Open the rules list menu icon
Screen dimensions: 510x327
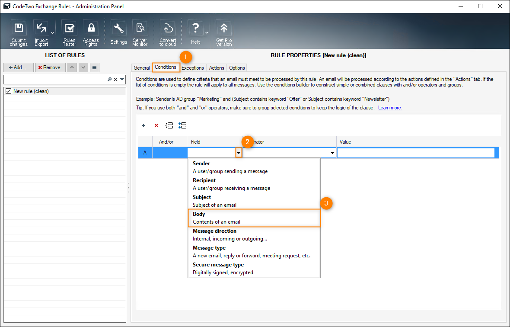[94, 67]
